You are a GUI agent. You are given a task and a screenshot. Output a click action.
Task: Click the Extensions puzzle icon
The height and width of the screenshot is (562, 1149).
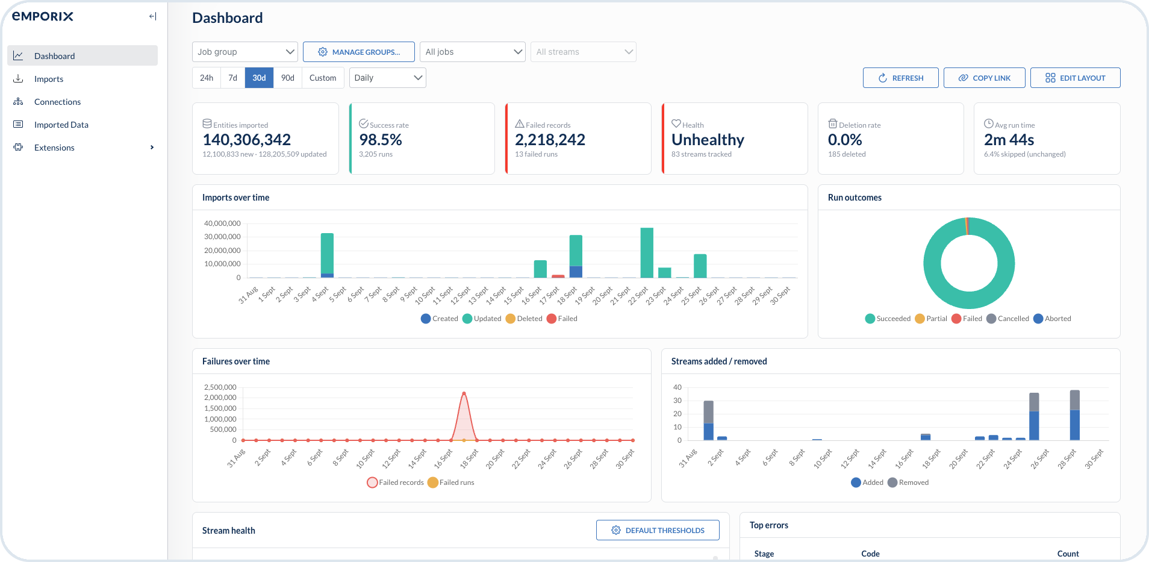pos(18,147)
